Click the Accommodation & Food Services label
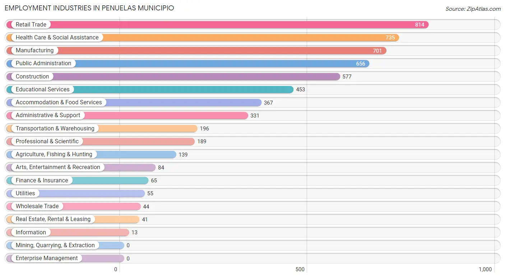Image resolution: width=505 pixels, height=278 pixels. pyautogui.click(x=59, y=102)
